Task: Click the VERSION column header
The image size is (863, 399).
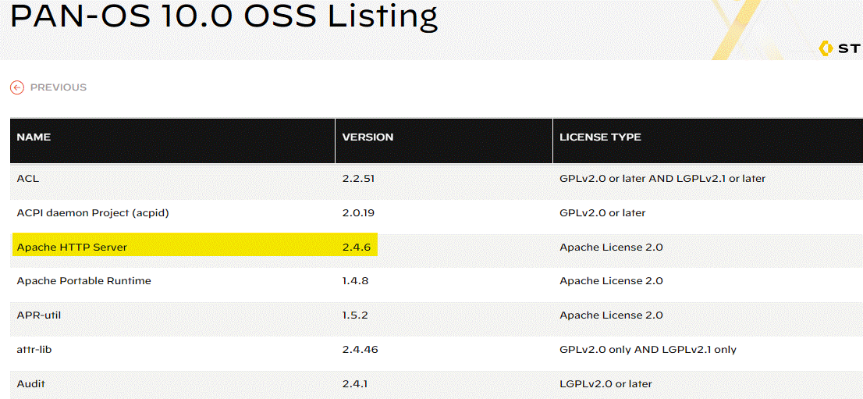Action: [368, 137]
